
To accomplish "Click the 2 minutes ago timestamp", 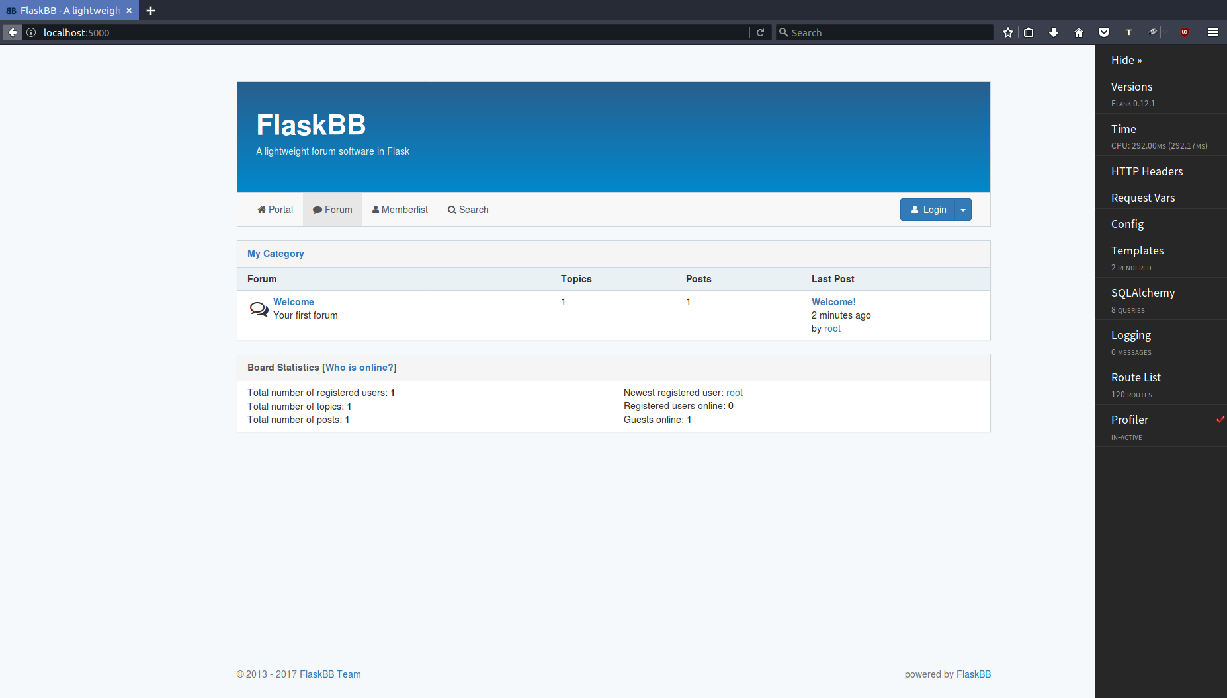I will [x=841, y=315].
